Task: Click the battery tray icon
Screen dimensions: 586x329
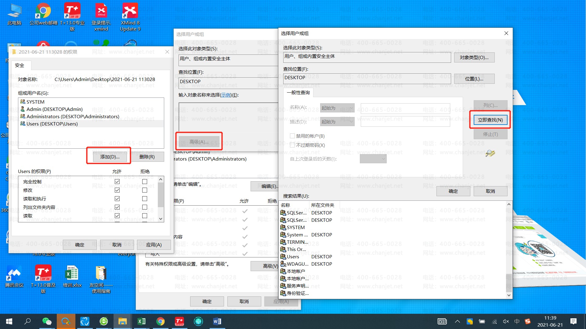Action: [482, 321]
